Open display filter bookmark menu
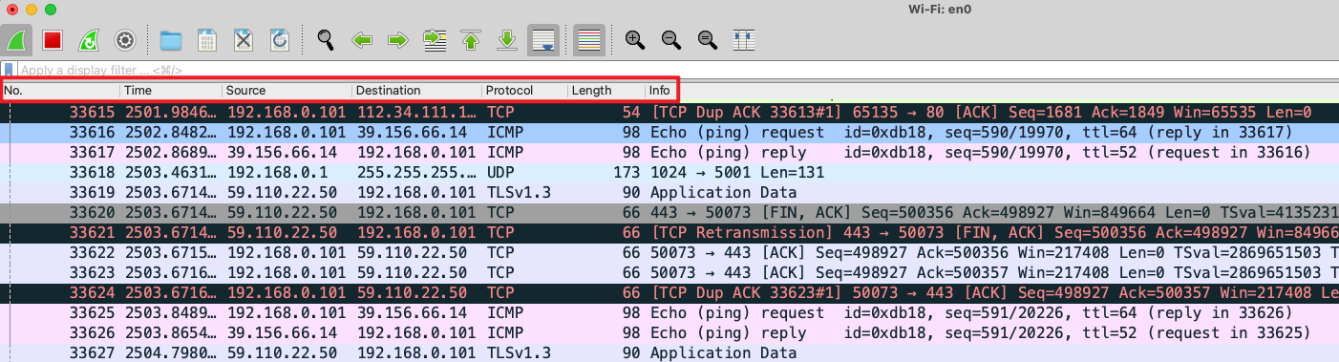 pyautogui.click(x=9, y=70)
